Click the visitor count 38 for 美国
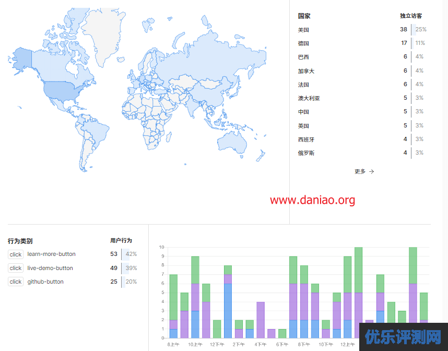Viewport: 448px width, 351px height. click(404, 29)
